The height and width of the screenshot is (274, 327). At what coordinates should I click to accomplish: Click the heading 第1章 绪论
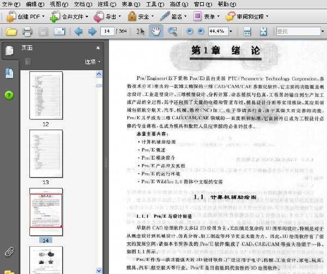coord(226,51)
